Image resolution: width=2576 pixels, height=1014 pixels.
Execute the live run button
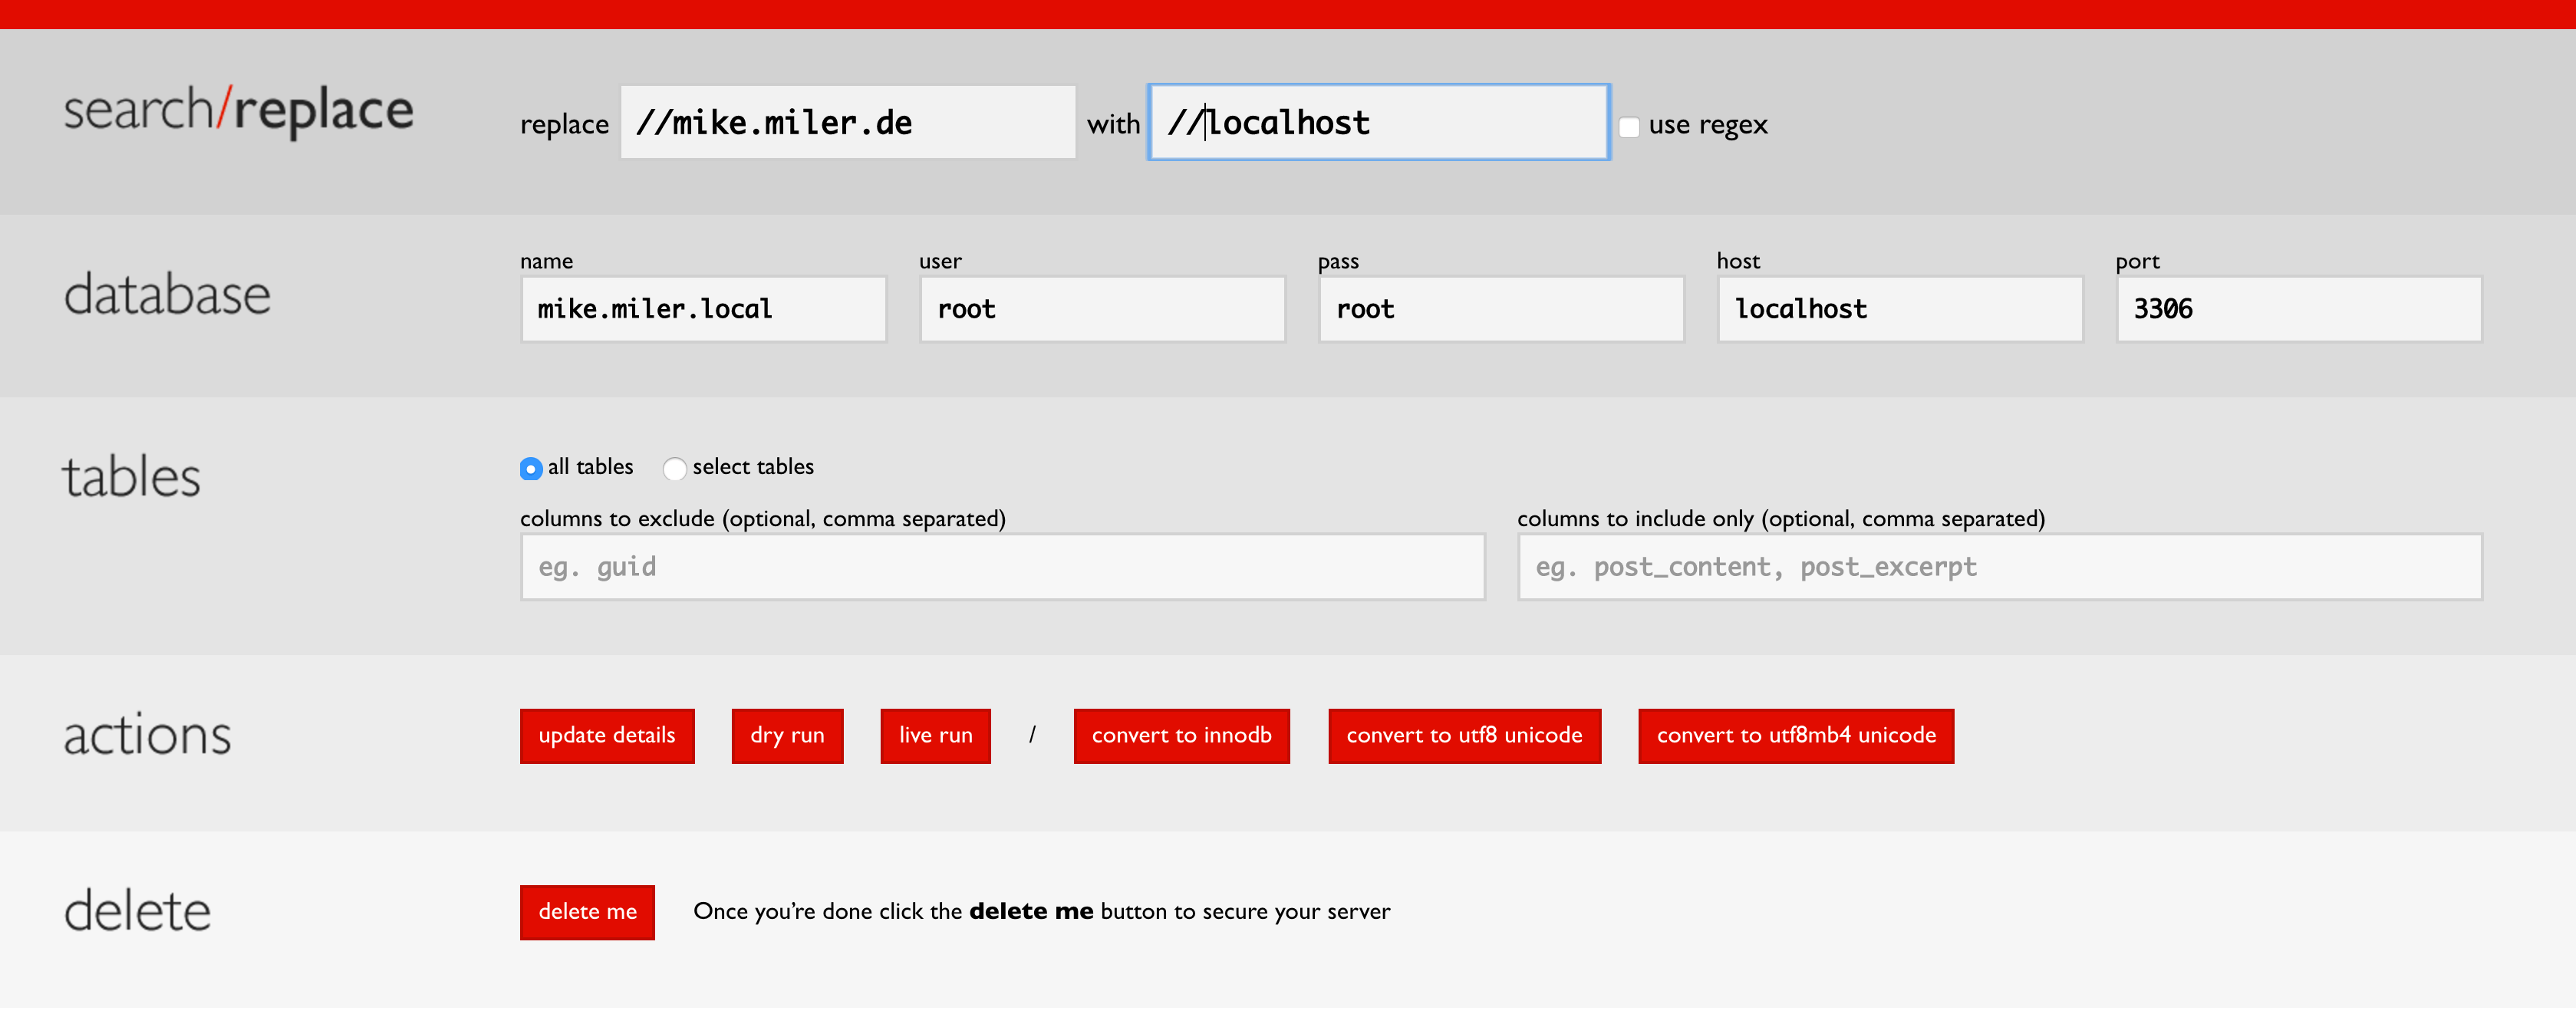[x=935, y=736]
